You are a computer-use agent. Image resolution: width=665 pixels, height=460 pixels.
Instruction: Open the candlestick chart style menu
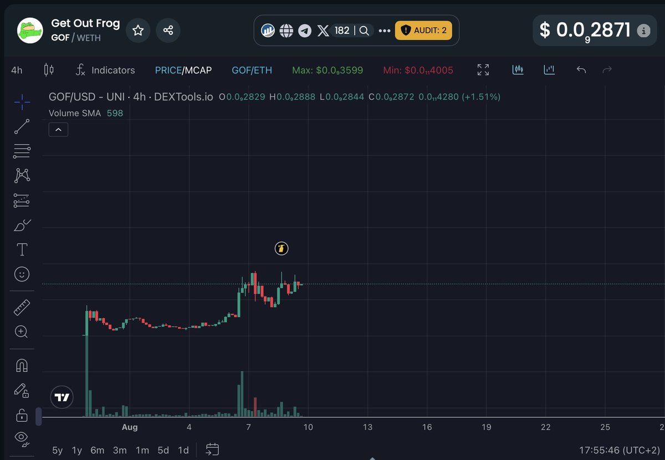tap(49, 70)
